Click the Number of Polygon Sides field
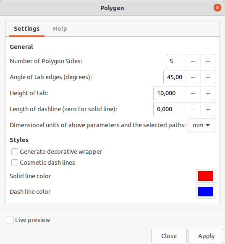The image size is (225, 244). point(176,61)
